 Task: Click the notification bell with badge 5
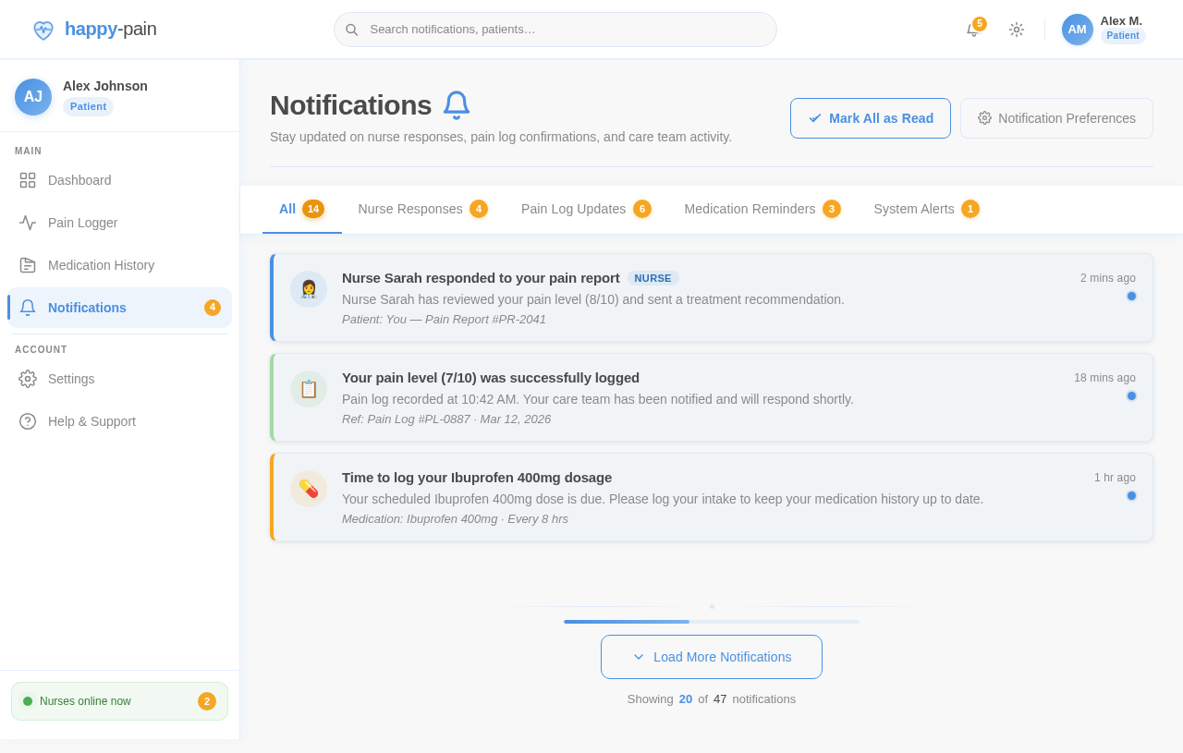coord(971,30)
